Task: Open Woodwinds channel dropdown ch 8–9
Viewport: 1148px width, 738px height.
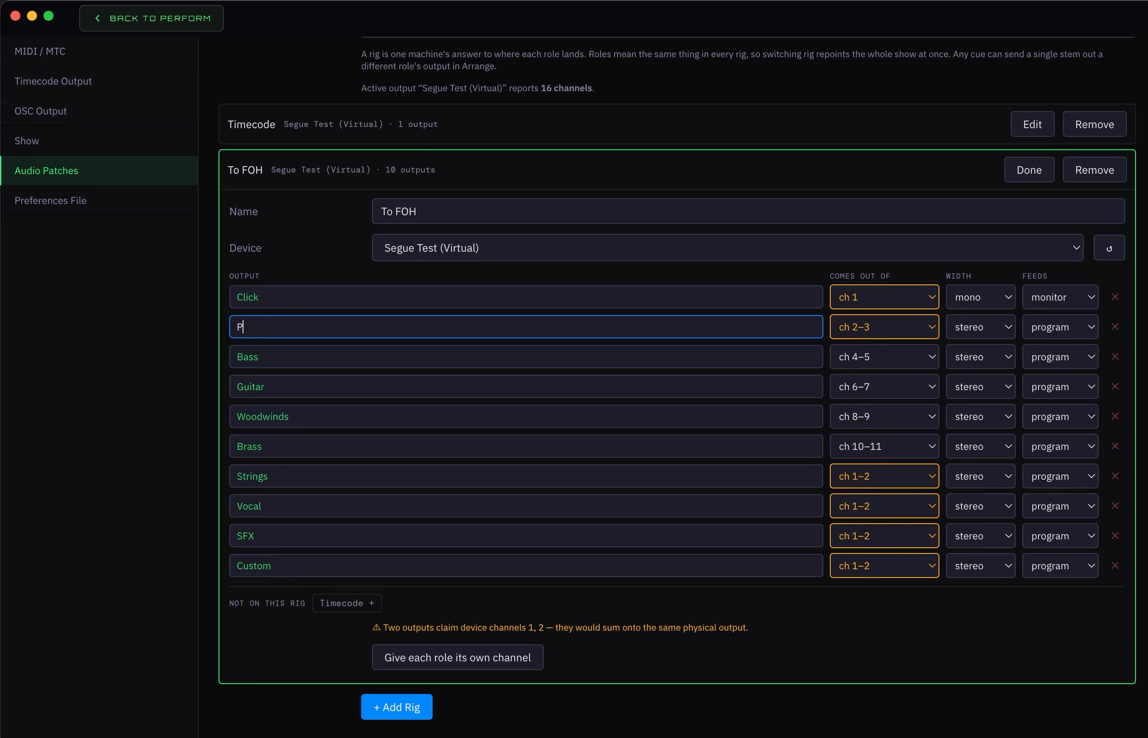Action: tap(884, 416)
